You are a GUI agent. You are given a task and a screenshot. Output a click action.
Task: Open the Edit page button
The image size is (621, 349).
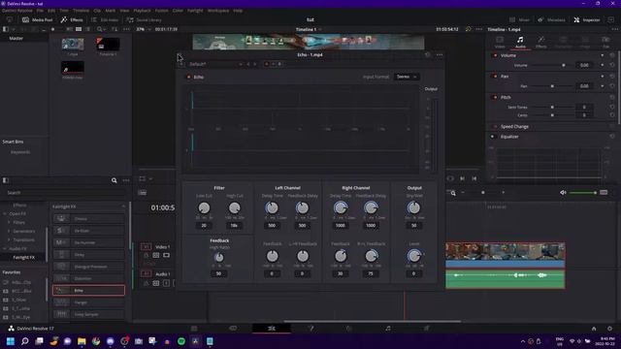(x=272, y=328)
